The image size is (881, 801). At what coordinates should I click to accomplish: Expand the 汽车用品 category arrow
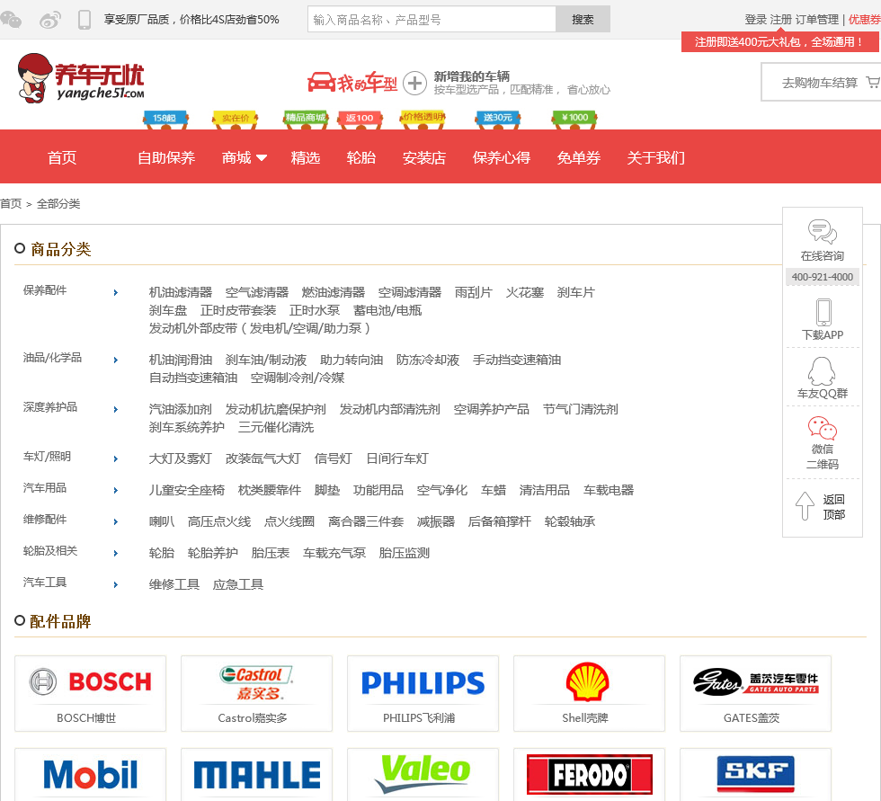116,490
